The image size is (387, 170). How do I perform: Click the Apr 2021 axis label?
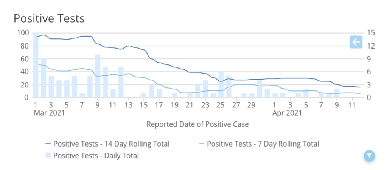click(287, 113)
